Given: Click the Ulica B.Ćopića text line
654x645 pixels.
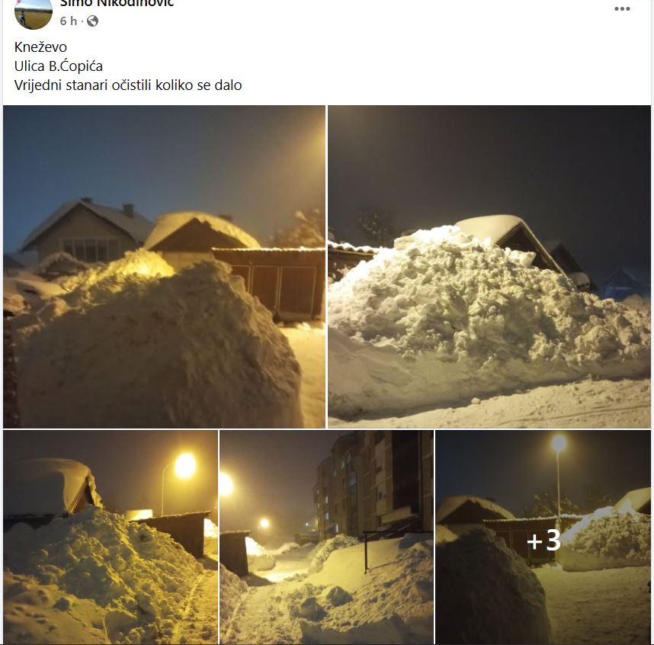Looking at the screenshot, I should coord(59,66).
